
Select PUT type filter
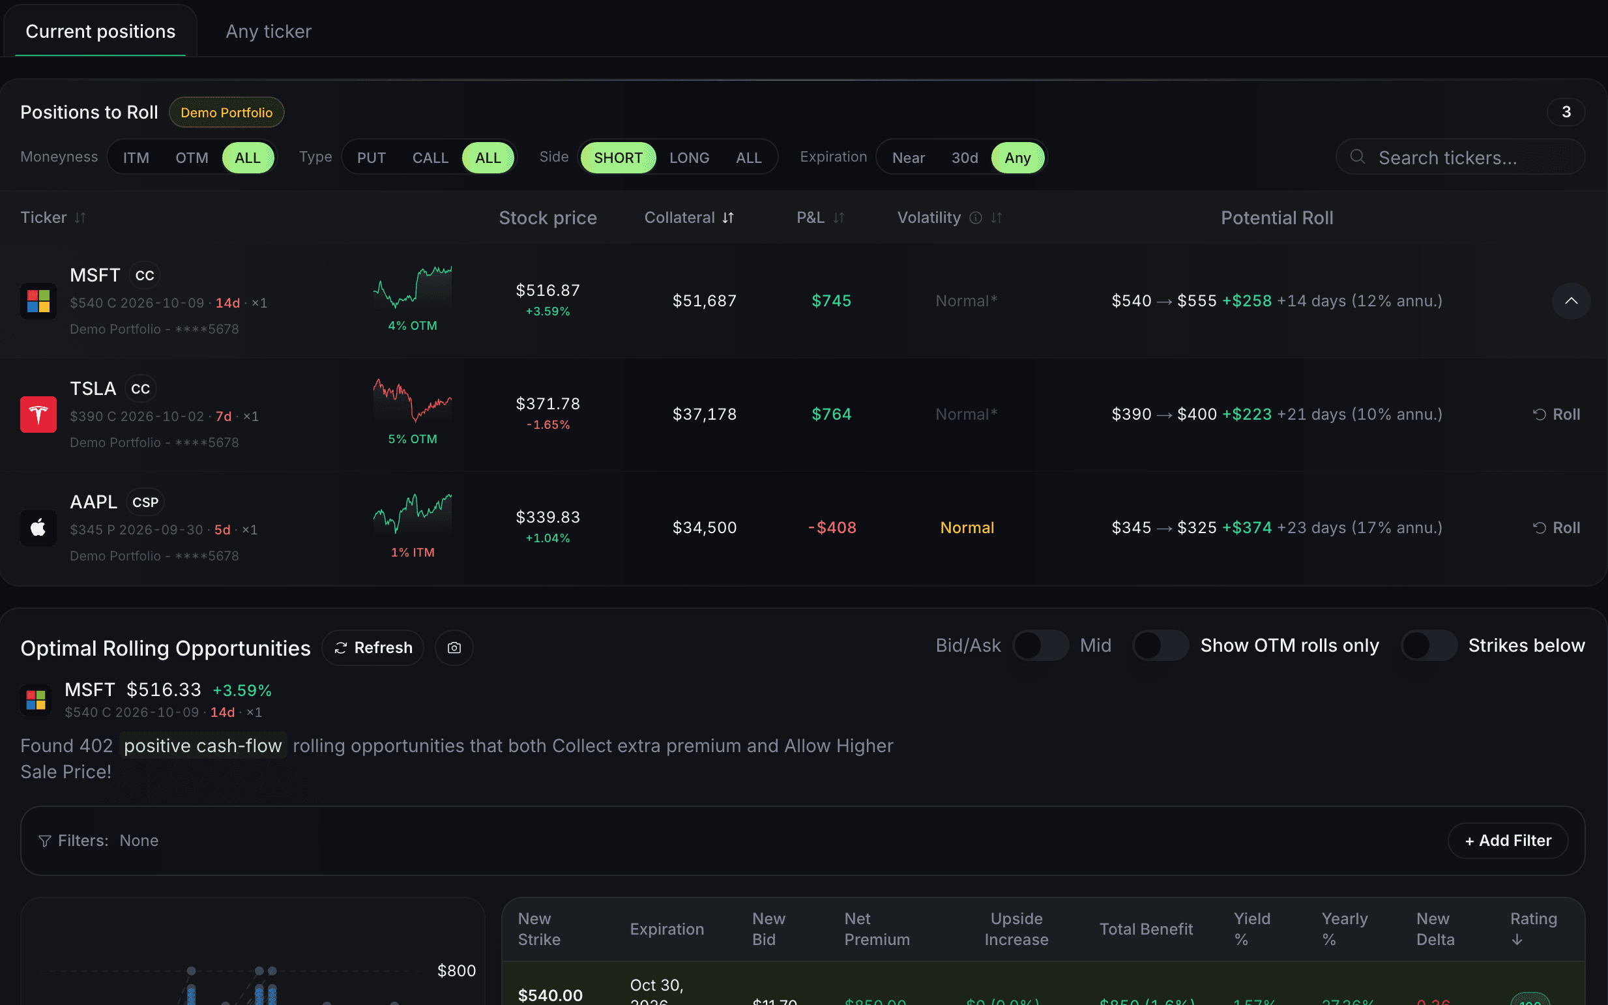[x=372, y=158]
